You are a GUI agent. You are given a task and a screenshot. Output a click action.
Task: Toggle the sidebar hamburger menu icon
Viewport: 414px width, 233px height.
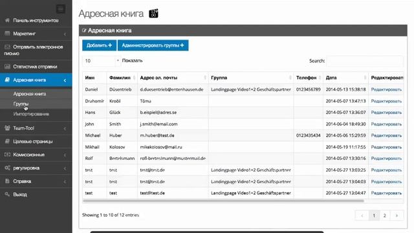pyautogui.click(x=60, y=9)
